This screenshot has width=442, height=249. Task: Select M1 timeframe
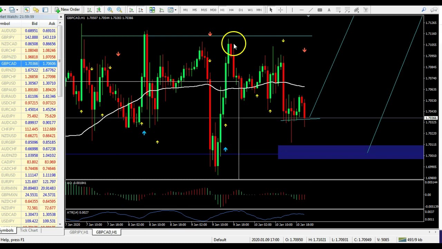click(185, 10)
